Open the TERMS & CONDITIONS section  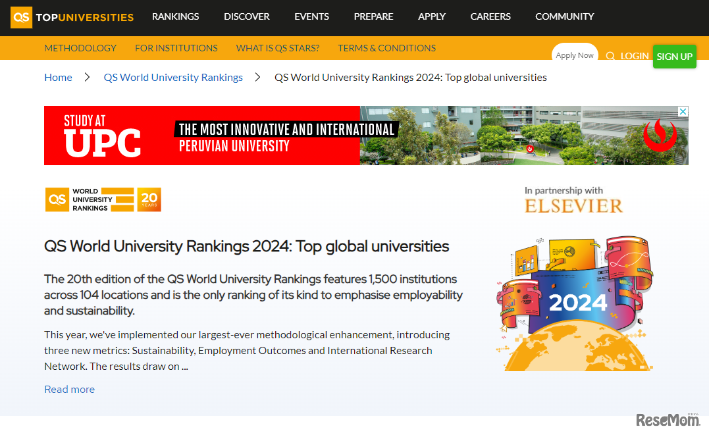coord(386,47)
